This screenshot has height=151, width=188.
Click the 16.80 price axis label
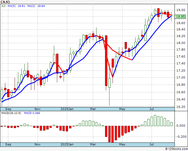pos(181,85)
